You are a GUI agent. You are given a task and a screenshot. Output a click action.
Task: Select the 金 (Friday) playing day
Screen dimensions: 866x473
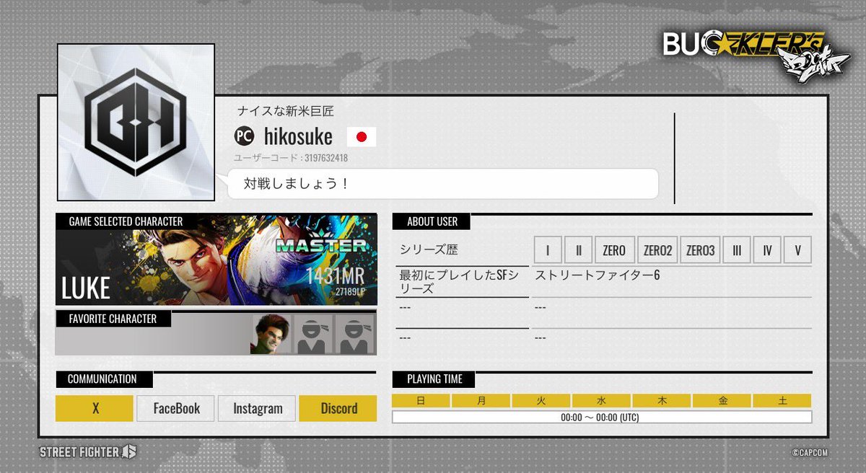click(x=722, y=401)
